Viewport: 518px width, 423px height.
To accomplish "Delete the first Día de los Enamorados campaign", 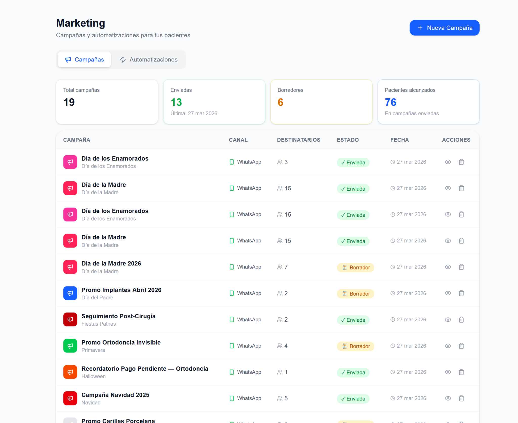I will [461, 162].
